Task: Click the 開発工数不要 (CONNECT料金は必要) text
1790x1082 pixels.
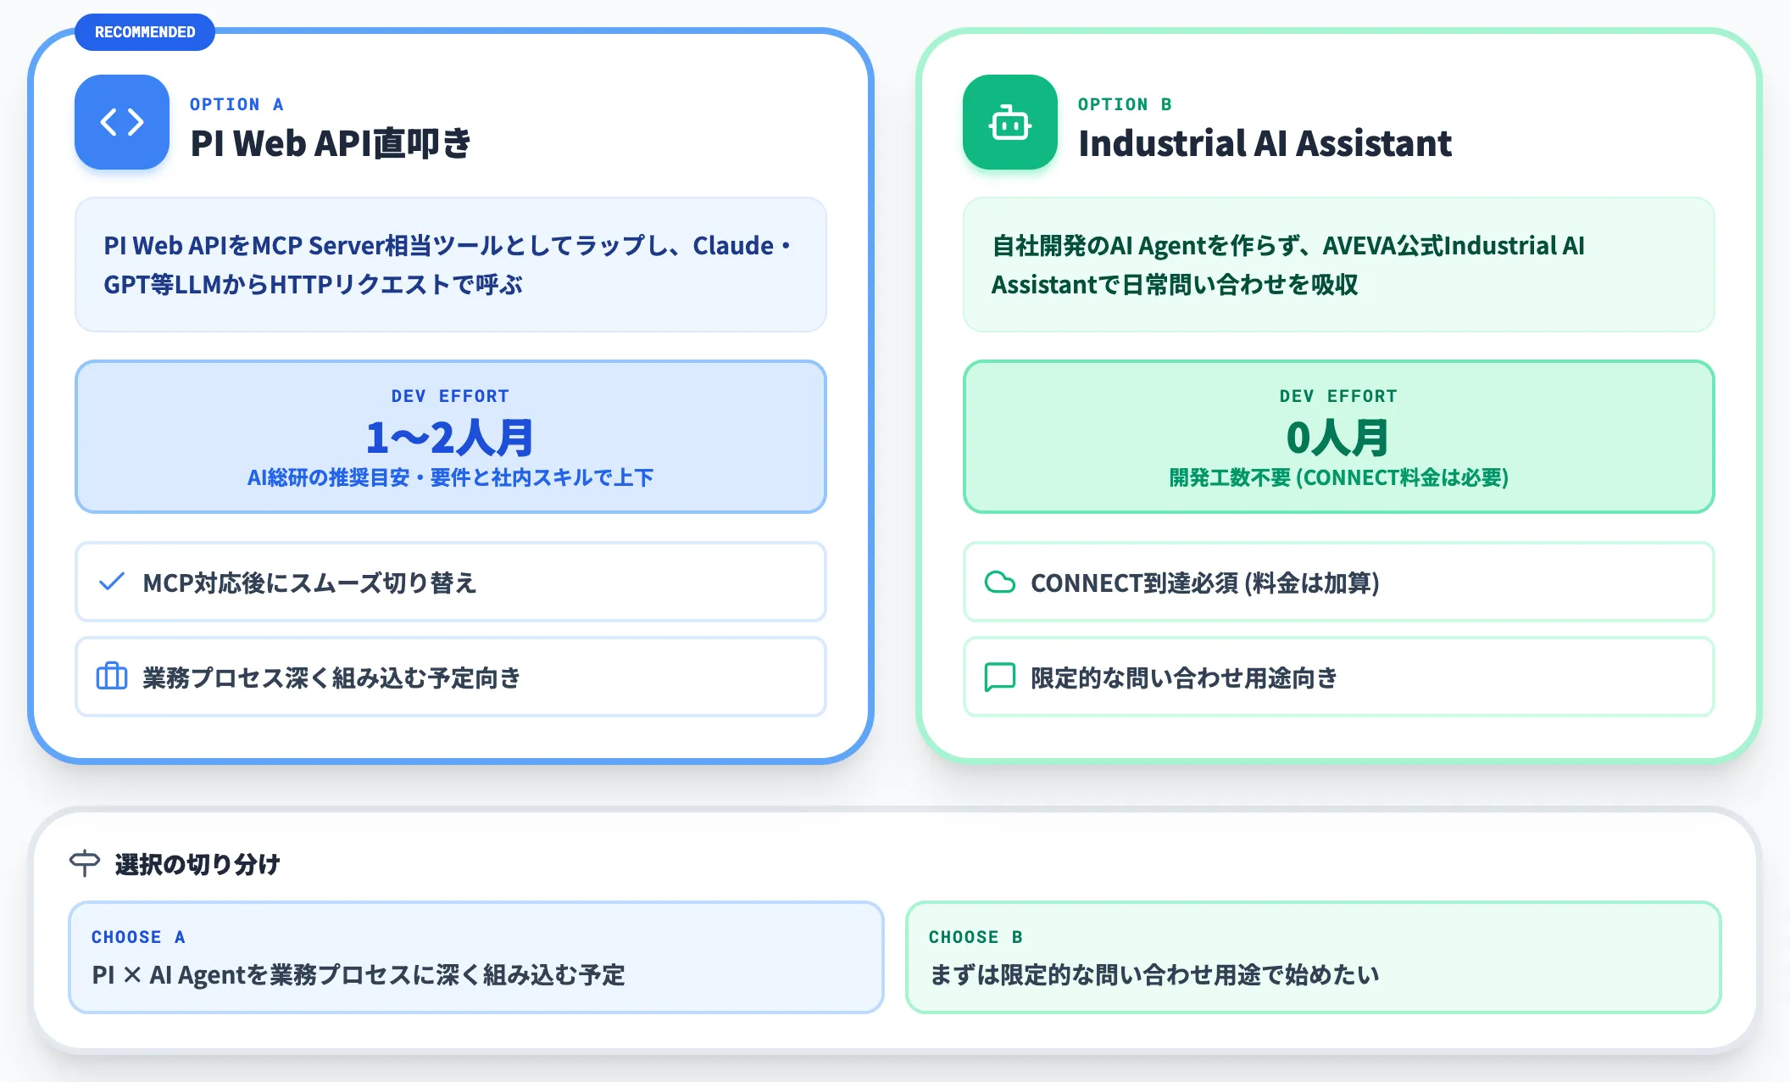Action: 1339,477
